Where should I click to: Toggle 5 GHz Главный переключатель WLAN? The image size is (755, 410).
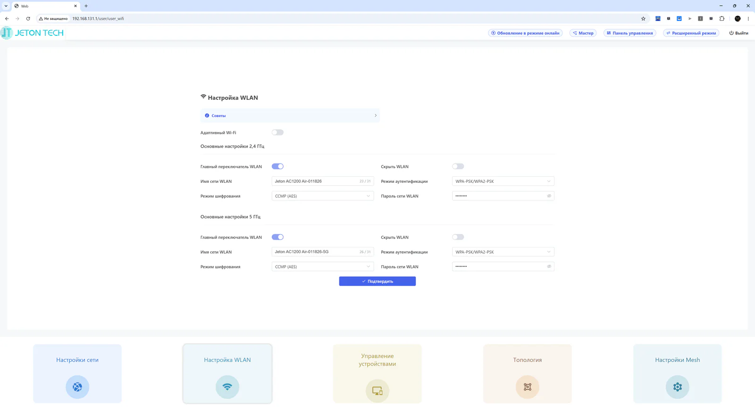(277, 237)
